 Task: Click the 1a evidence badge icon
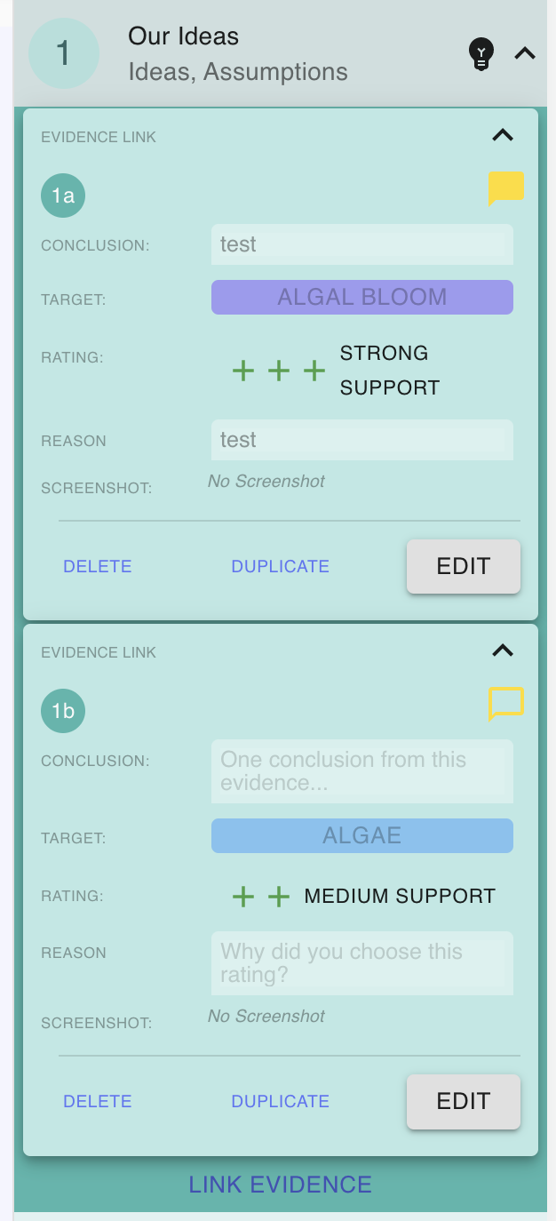[x=62, y=196]
